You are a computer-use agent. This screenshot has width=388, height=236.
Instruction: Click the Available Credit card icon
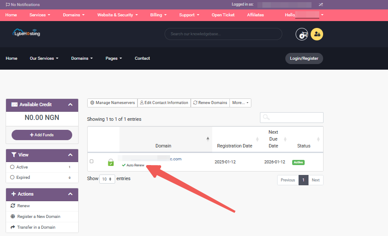14,104
